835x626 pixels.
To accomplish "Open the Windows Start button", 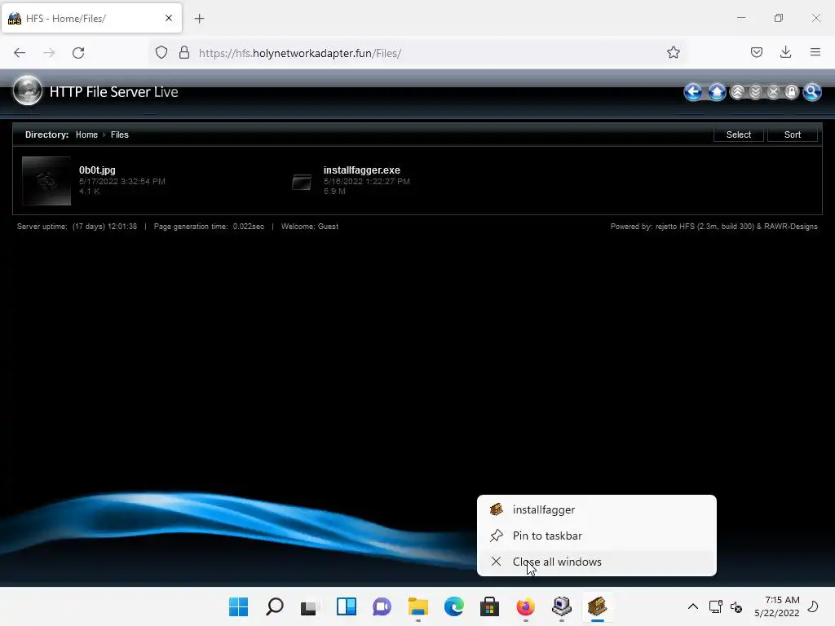I will pyautogui.click(x=239, y=606).
